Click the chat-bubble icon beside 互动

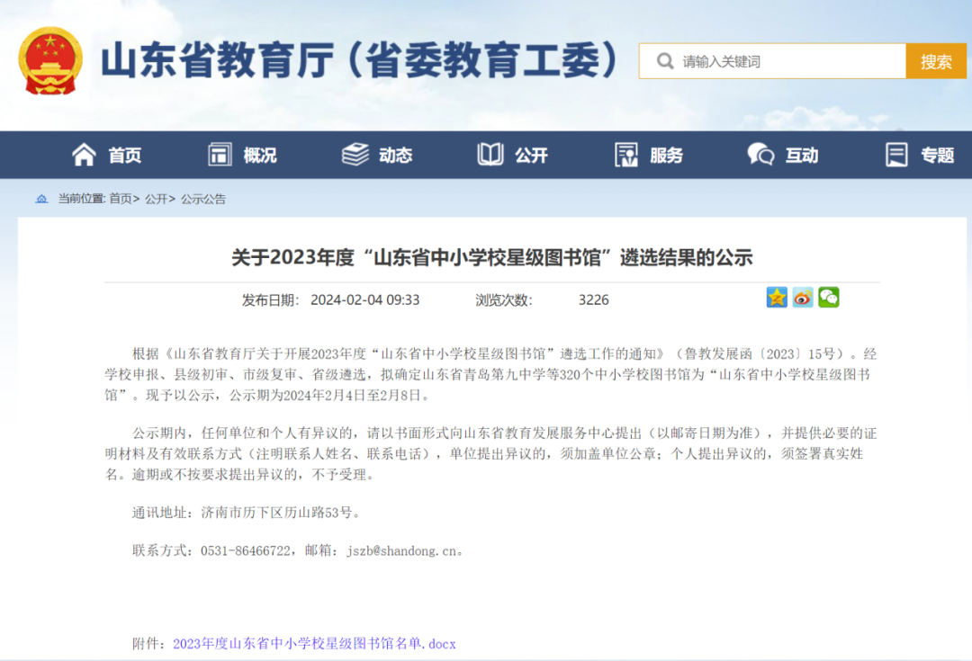tap(759, 154)
